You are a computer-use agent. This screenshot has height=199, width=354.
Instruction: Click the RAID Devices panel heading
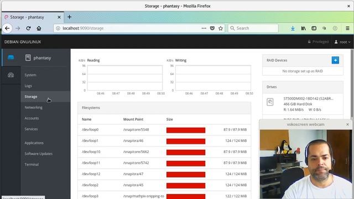pyautogui.click(x=277, y=60)
